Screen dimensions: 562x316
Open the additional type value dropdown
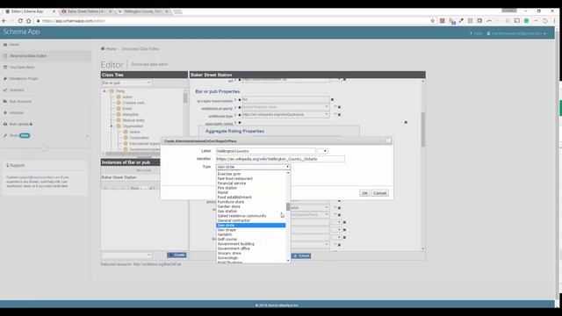[x=326, y=114]
